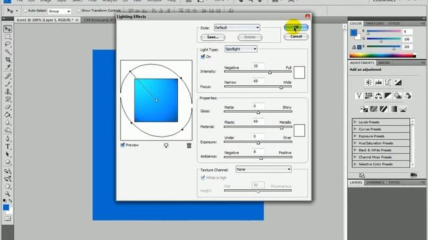Add a Posterize adjustment
This screenshot has height=240, width=428.
click(x=374, y=109)
